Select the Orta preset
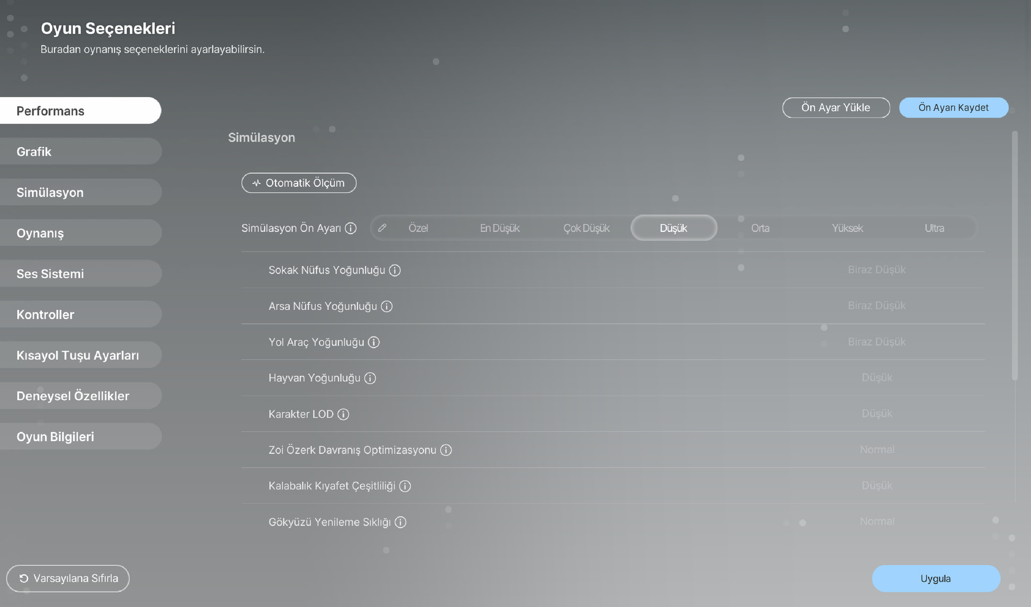Screen dimensions: 1031x607 760,228
